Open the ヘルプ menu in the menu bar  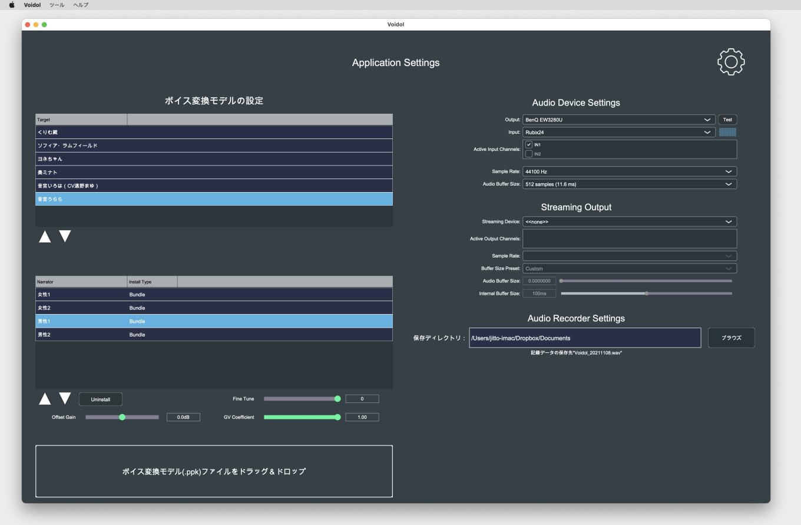[80, 5]
